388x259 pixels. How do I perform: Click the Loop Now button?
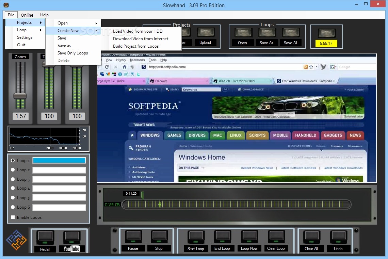click(x=249, y=237)
